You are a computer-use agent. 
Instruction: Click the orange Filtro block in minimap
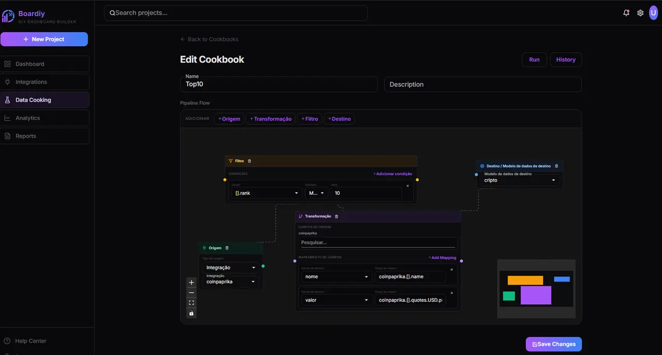pyautogui.click(x=525, y=281)
